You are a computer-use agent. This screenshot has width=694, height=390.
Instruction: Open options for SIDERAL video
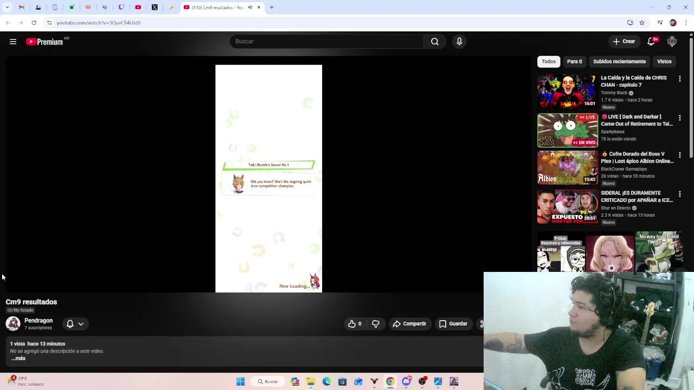coord(680,194)
